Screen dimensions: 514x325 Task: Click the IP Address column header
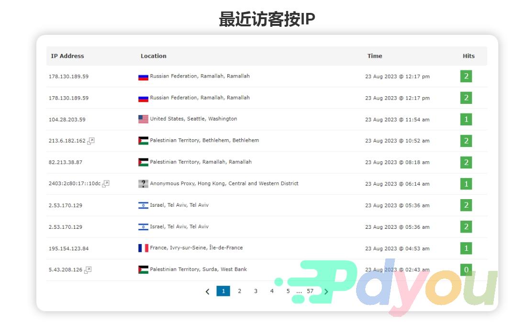click(x=67, y=56)
